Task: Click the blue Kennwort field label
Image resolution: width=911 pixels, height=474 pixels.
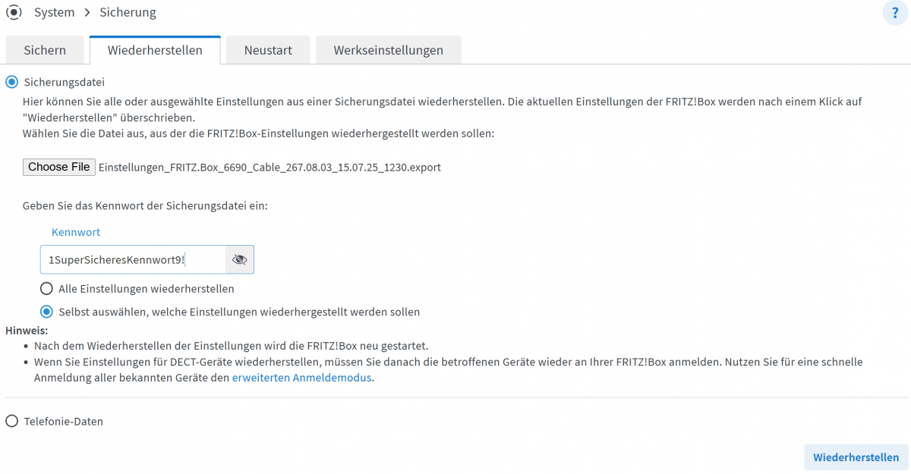Action: pos(76,232)
